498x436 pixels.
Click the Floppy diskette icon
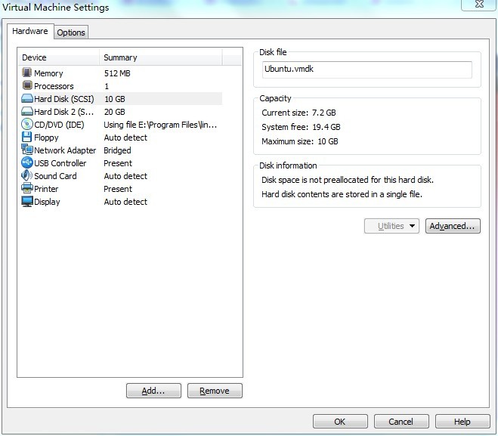(27, 137)
